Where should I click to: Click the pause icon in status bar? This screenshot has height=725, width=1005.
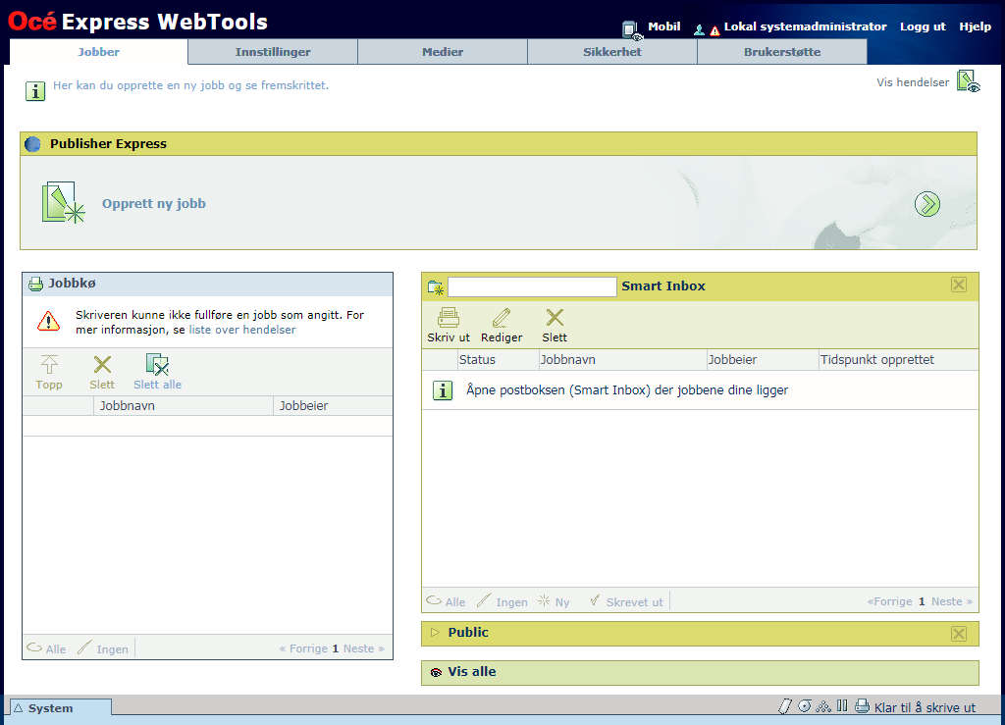(x=842, y=705)
